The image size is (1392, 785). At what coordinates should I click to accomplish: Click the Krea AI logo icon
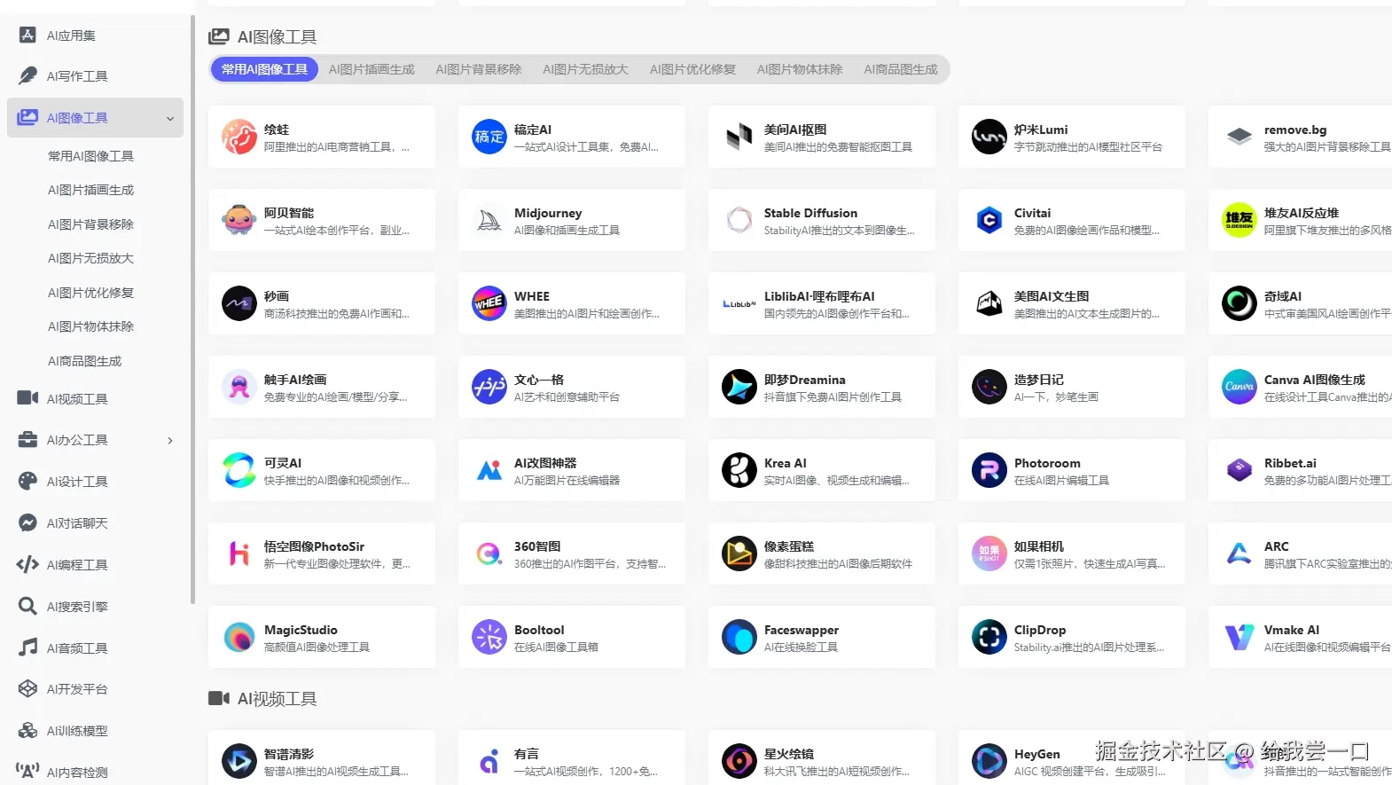point(739,470)
